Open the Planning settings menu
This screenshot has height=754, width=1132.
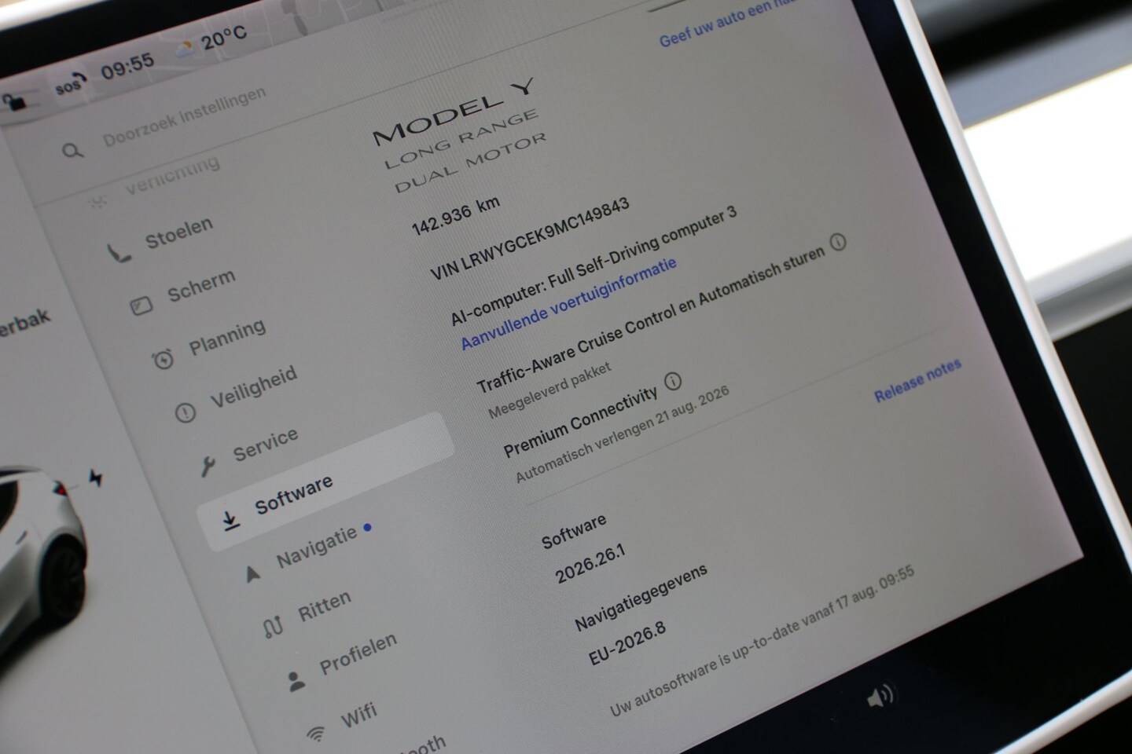coord(227,337)
